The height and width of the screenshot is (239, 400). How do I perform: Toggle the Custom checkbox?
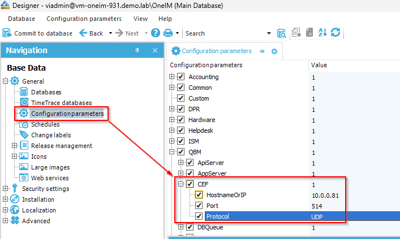point(181,98)
